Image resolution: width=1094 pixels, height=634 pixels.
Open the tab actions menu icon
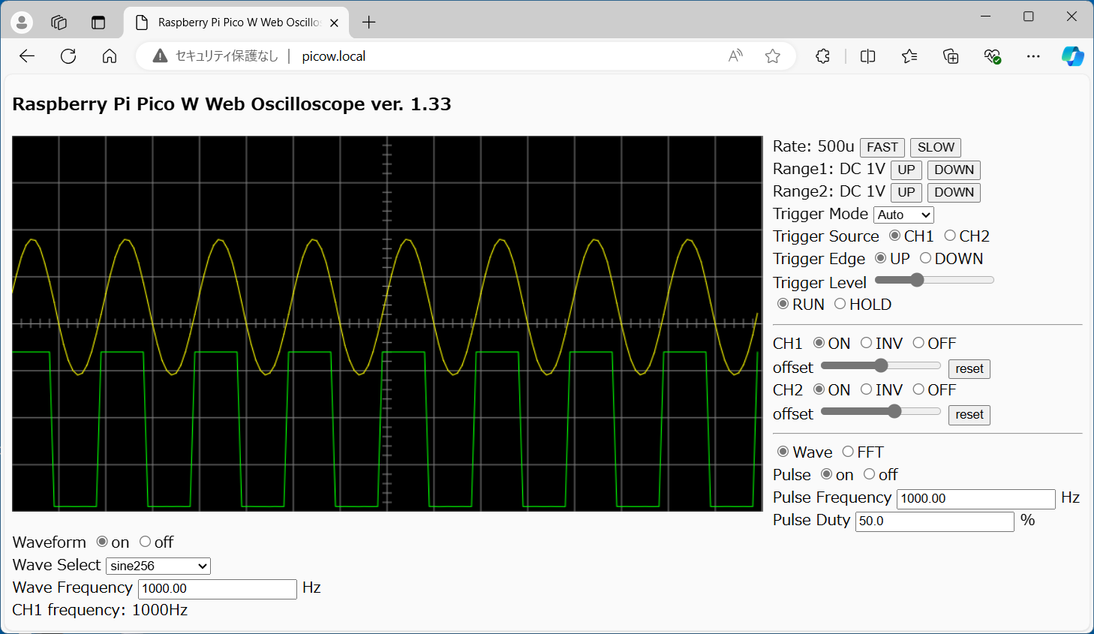pos(98,23)
